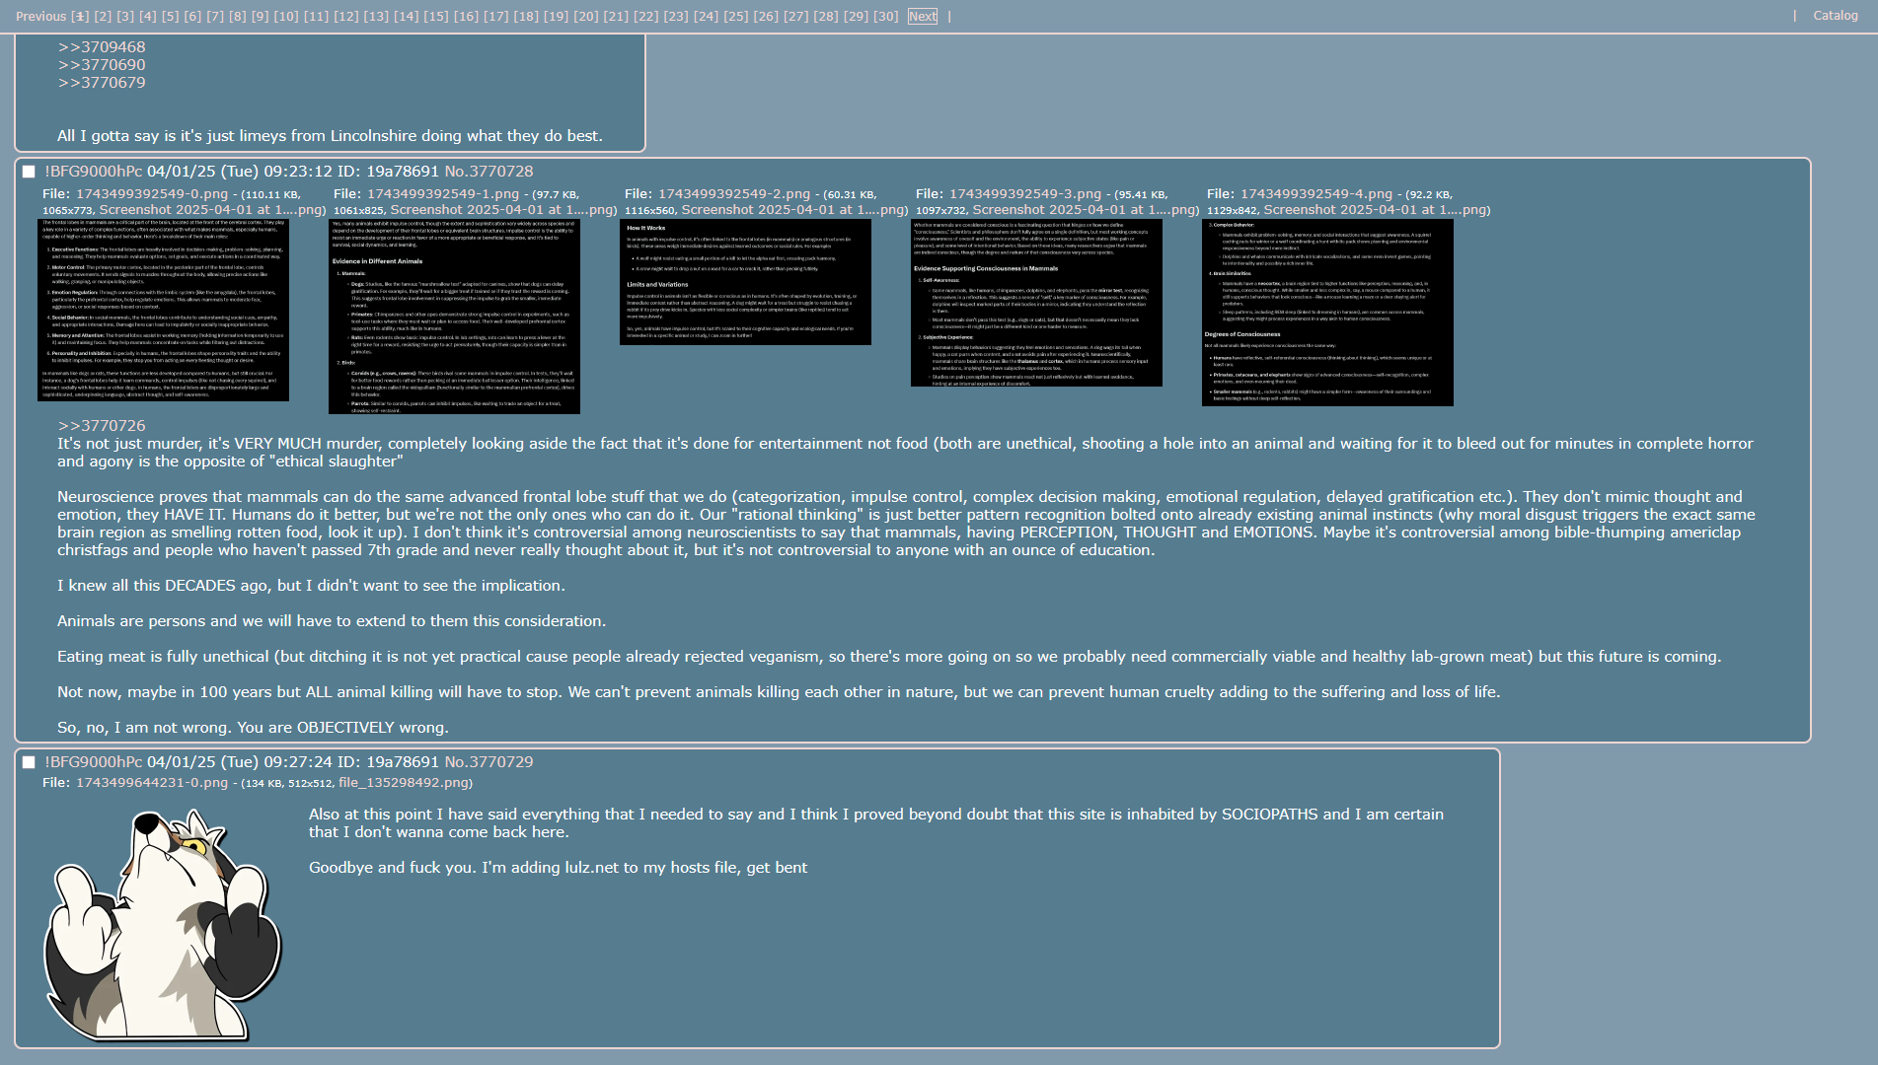
Task: Follow the quote link >>3770690
Action: coord(102,65)
